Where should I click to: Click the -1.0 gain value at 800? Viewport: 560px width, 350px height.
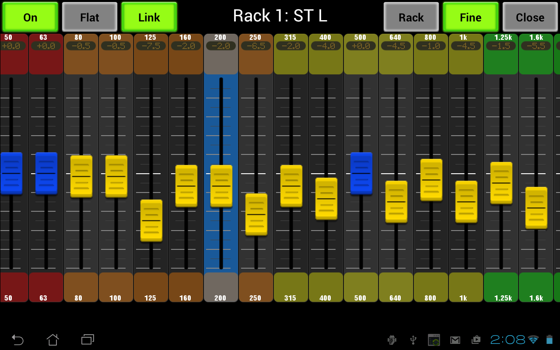pyautogui.click(x=431, y=46)
